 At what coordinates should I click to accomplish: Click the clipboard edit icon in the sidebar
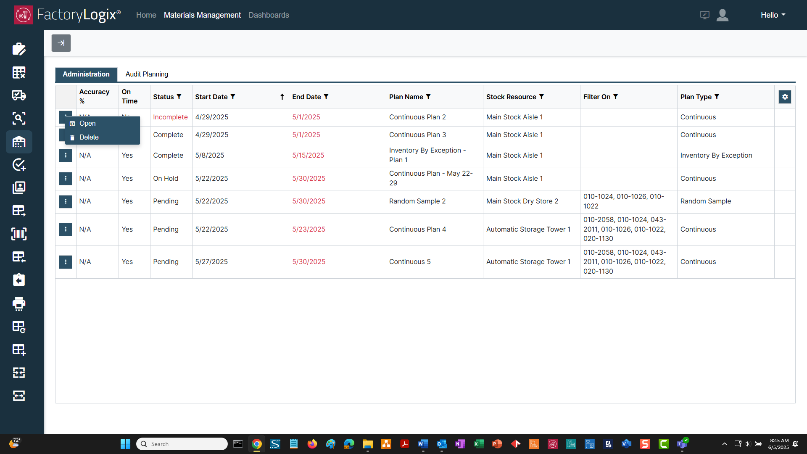[19, 49]
